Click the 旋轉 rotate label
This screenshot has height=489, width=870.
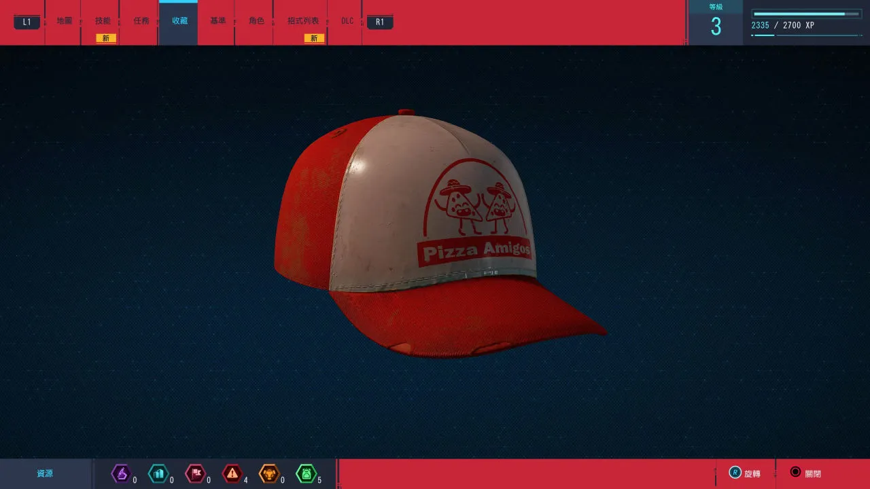[752, 474]
